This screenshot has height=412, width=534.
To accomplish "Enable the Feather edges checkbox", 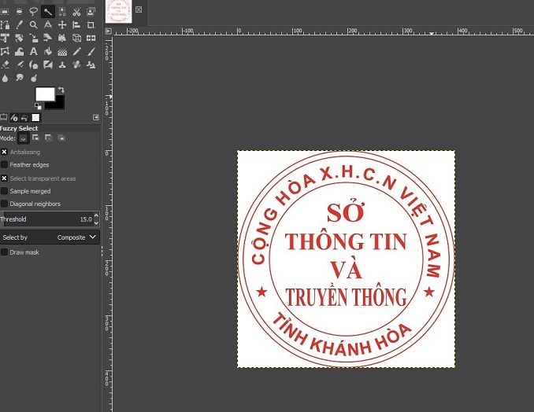I will click(x=5, y=165).
